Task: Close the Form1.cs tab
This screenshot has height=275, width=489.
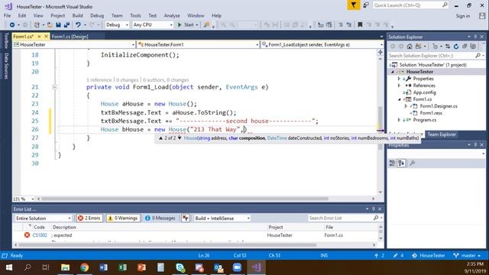Action: pyautogui.click(x=46, y=37)
